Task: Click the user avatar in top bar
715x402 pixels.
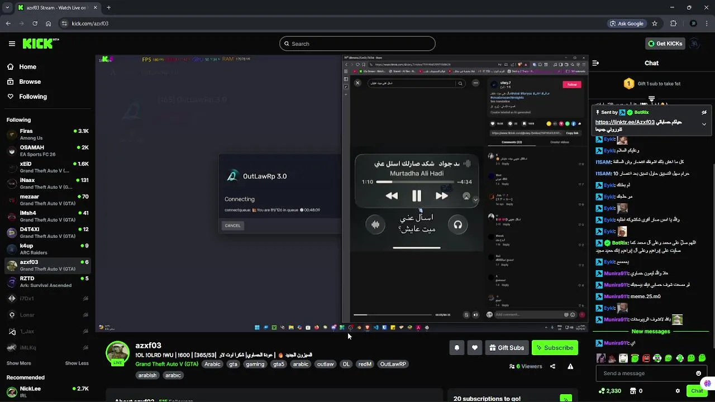Action: coord(694,44)
